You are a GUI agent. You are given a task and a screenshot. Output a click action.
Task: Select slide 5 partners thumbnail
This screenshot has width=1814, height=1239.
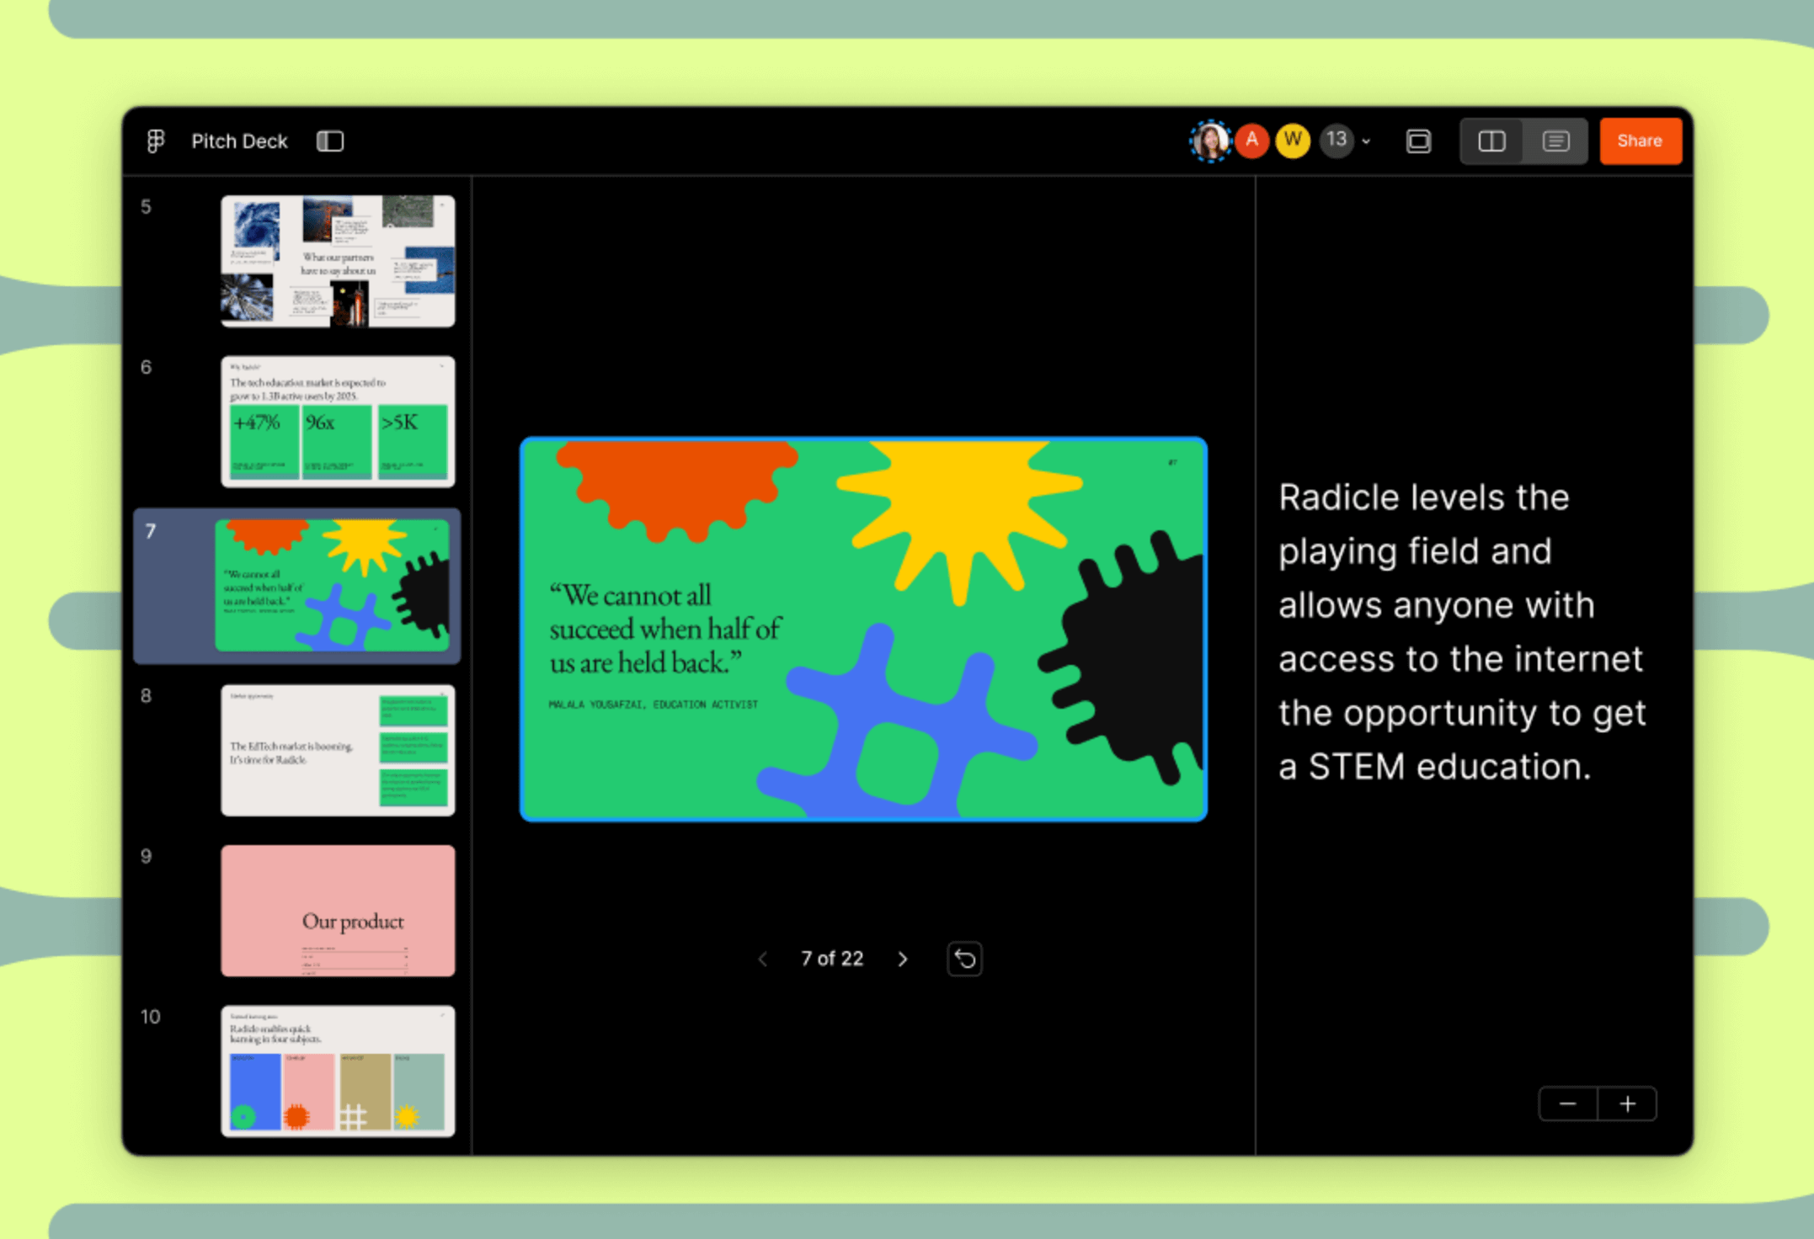pyautogui.click(x=338, y=261)
